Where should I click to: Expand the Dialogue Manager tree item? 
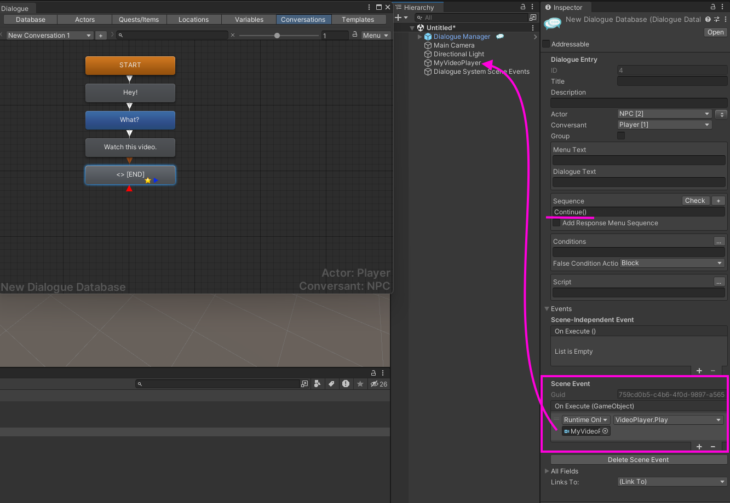(420, 37)
